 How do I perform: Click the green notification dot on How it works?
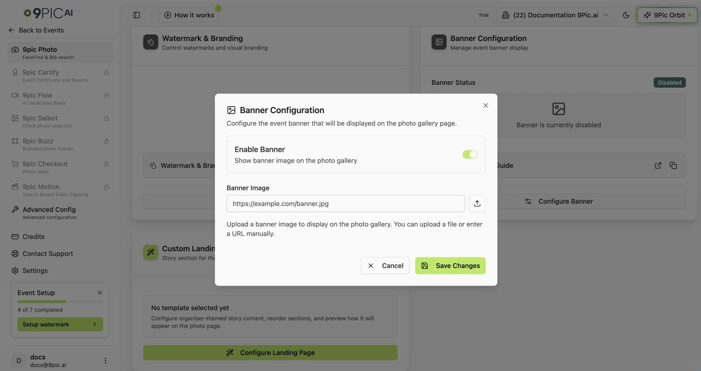[218, 8]
